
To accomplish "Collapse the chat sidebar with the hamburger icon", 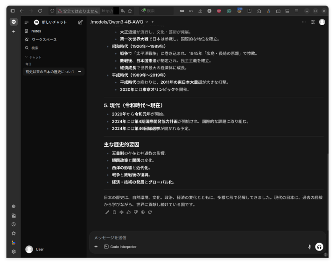I will pos(27,22).
